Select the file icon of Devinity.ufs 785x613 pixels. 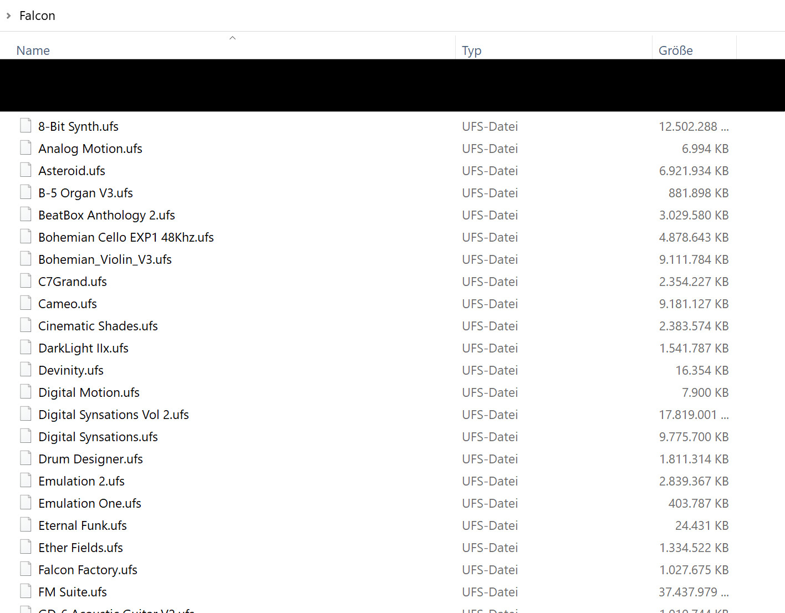point(26,370)
